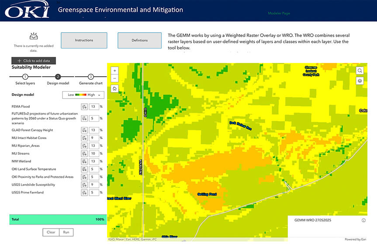
Task: Open the basemap gallery cube icon
Action: pos(359,81)
